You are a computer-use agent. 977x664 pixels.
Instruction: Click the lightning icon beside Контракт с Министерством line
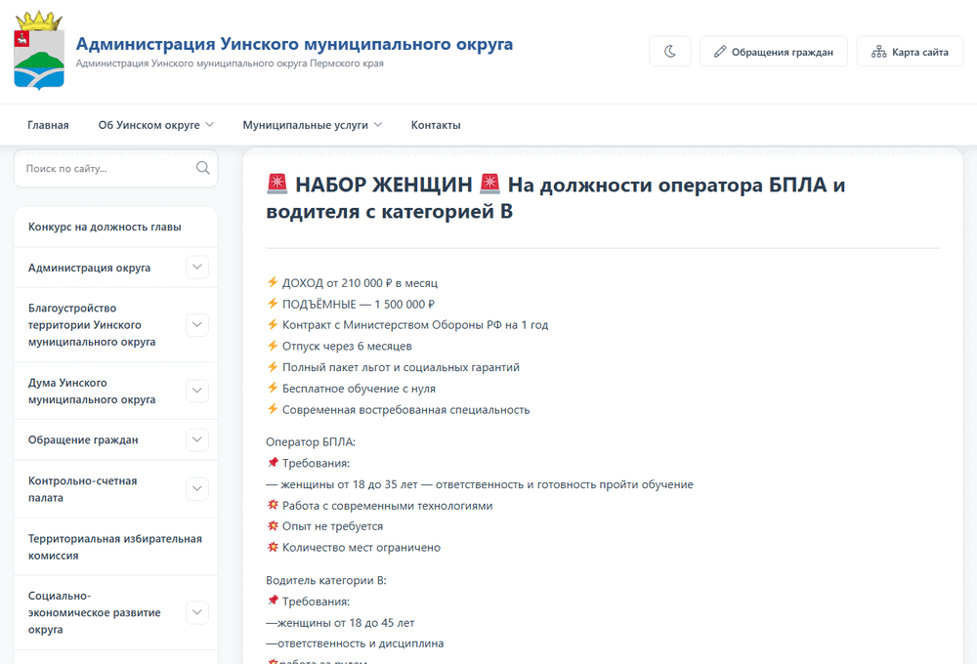tap(273, 324)
